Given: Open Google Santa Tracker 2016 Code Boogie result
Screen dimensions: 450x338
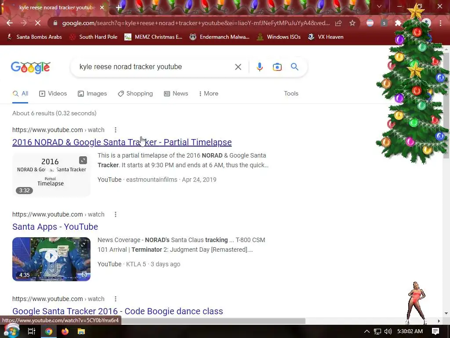Looking at the screenshot, I should click(x=118, y=311).
